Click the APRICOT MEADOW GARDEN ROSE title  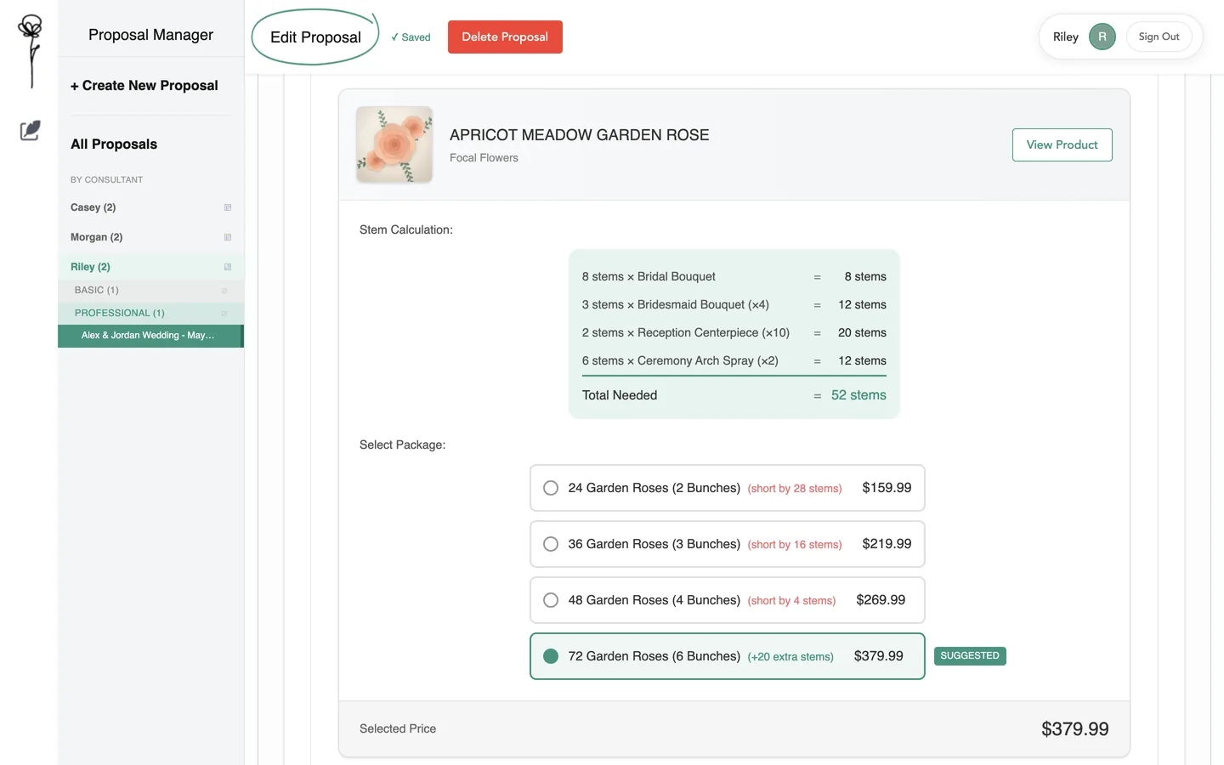pyautogui.click(x=580, y=135)
